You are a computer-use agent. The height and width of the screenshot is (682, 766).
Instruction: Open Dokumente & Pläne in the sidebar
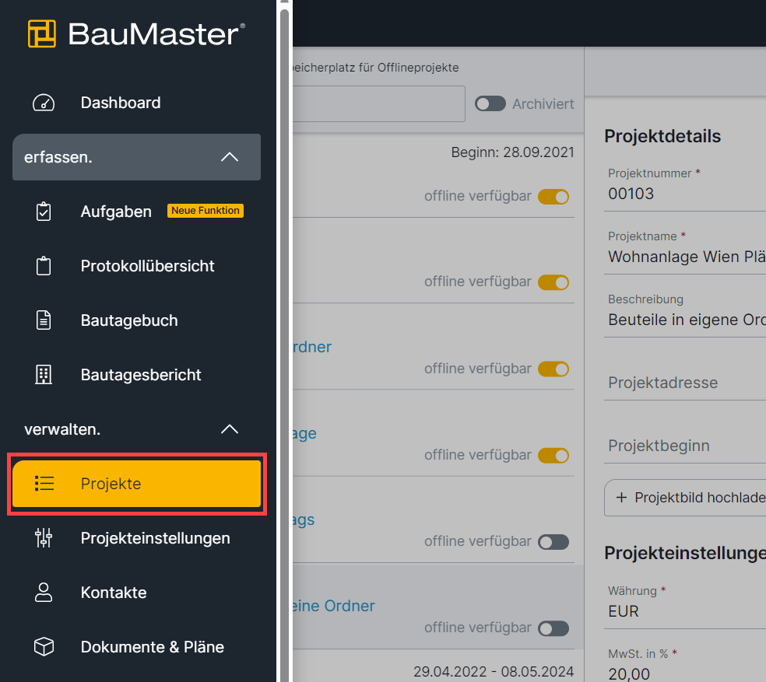pyautogui.click(x=136, y=647)
